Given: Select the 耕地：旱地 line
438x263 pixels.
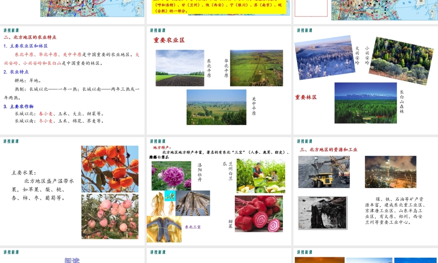Looking at the screenshot, I should click(x=28, y=81).
